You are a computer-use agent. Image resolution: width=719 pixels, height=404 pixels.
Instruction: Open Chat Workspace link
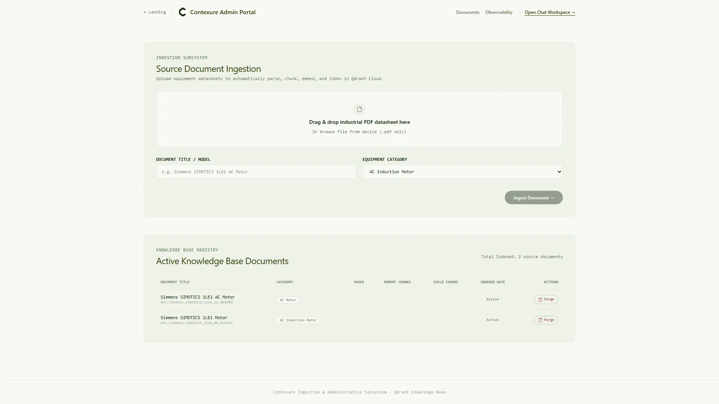550,12
